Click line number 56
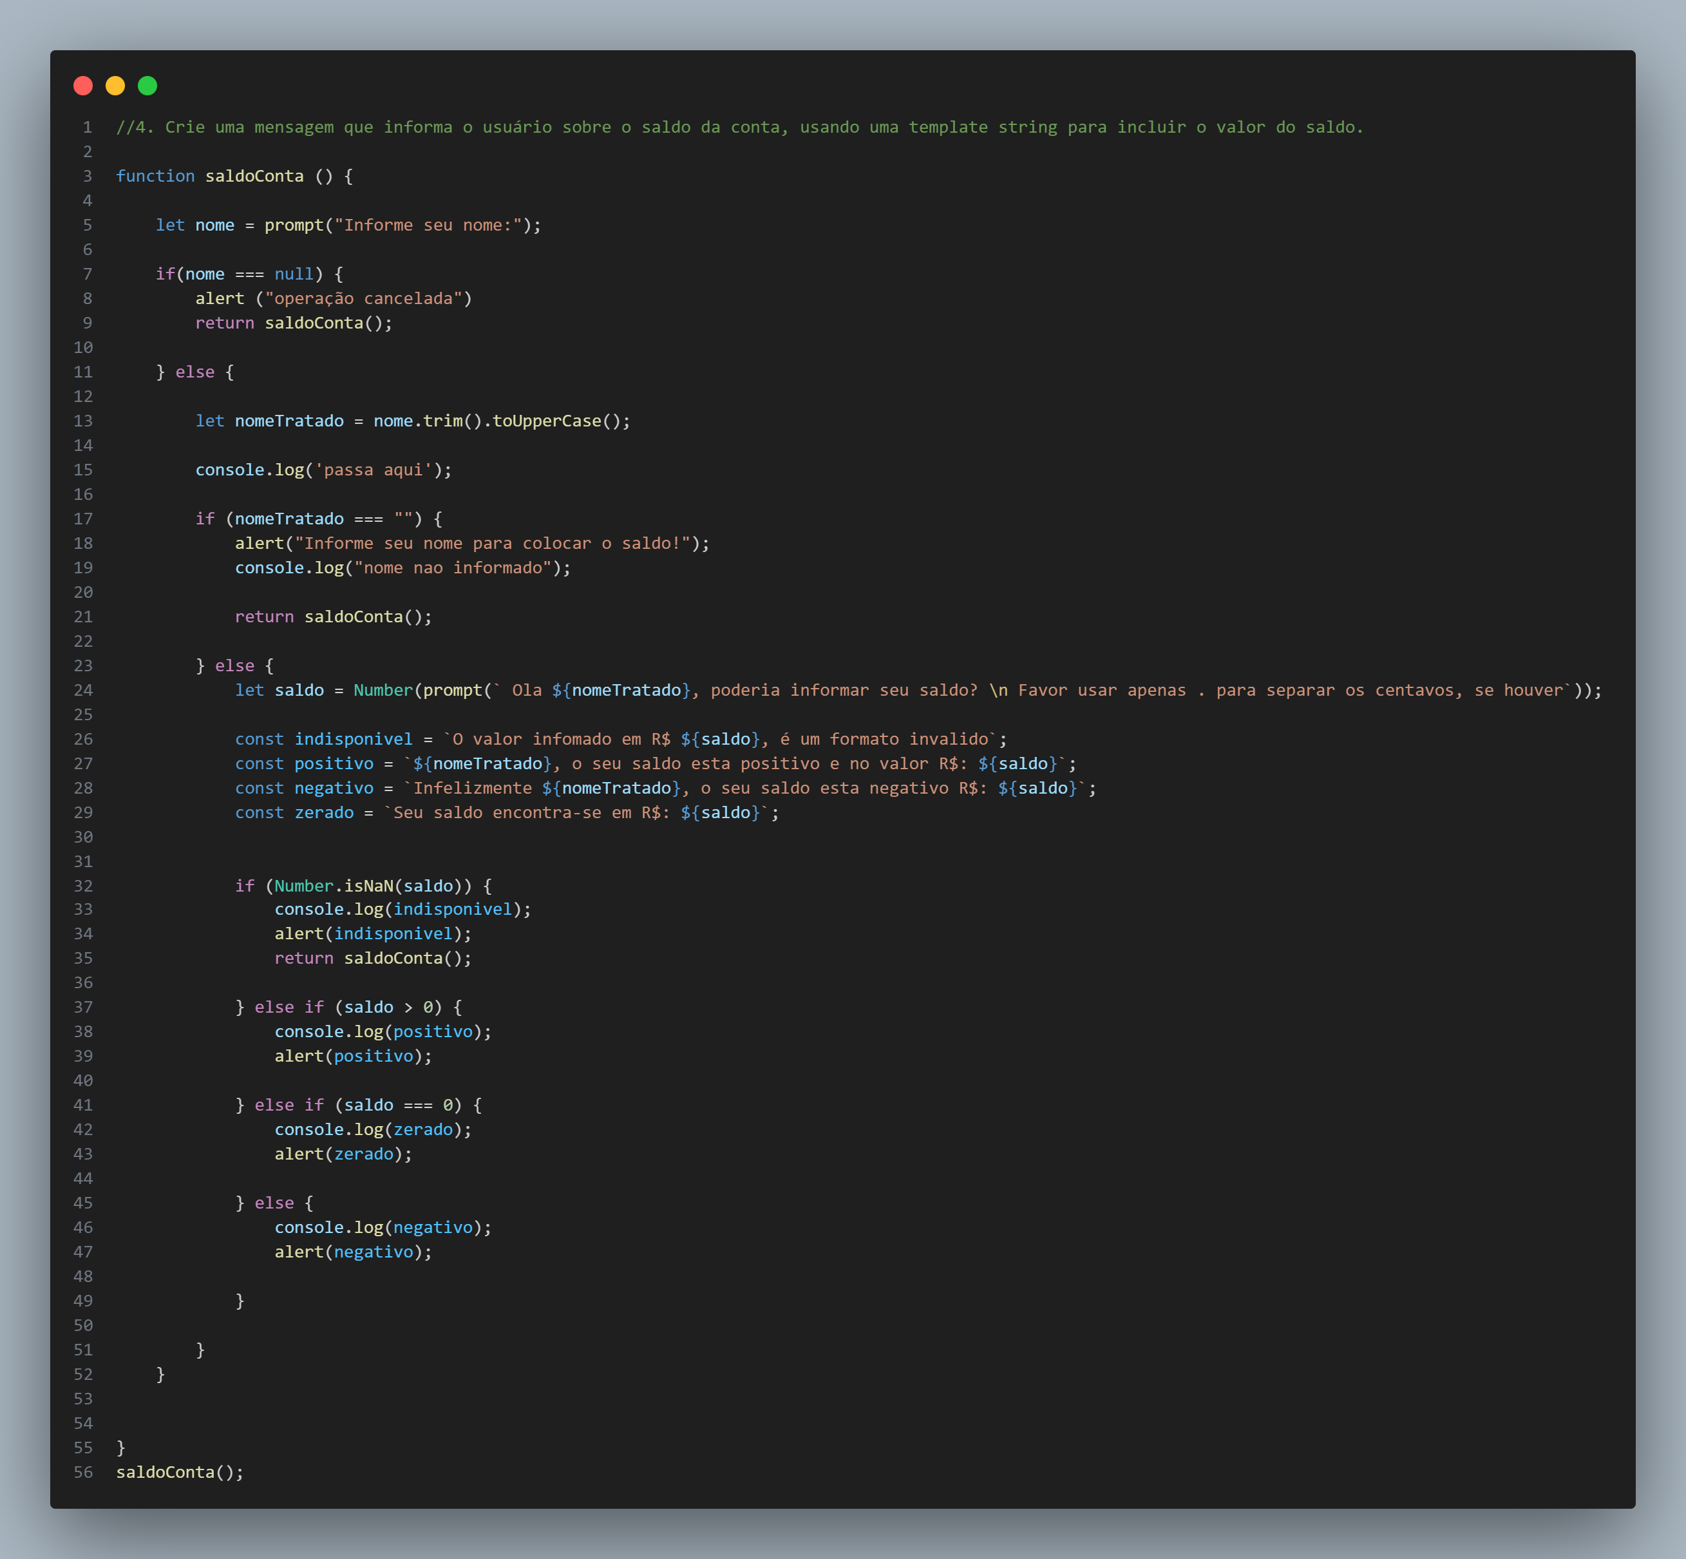The height and width of the screenshot is (1559, 1686). coord(84,1472)
